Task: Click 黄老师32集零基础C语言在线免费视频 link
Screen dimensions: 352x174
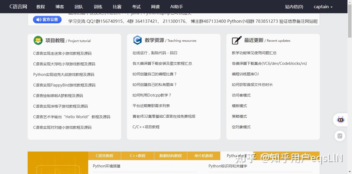Action: pos(164,116)
